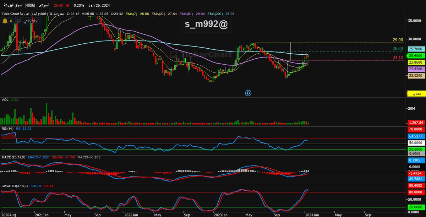Viewport: 426px width, 217px height.
Task: Click the last price 25.40 in header
Action: [59, 6]
